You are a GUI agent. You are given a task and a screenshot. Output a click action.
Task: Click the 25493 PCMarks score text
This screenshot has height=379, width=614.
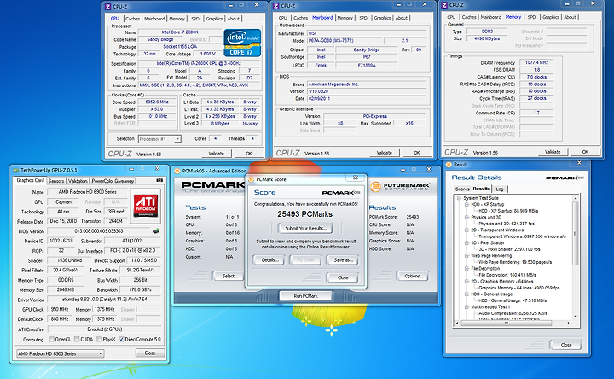[x=304, y=214]
